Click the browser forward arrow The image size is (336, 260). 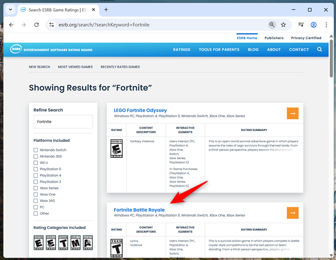tap(24, 25)
